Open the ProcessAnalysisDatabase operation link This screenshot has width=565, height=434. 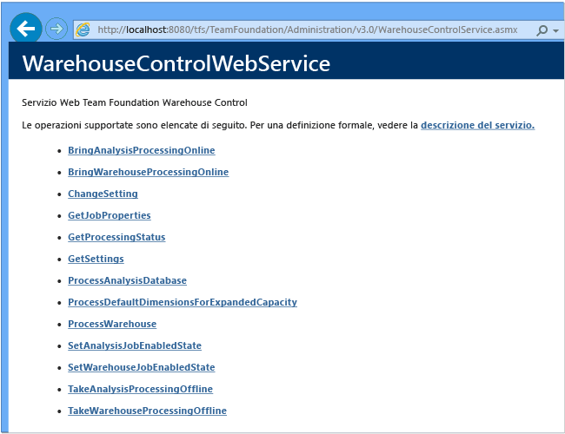127,280
